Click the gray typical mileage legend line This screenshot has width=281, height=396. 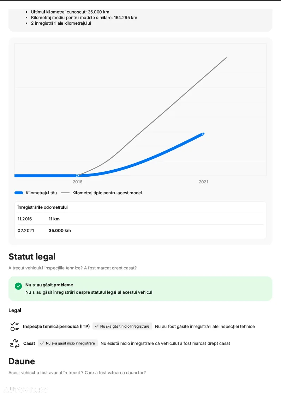click(x=65, y=193)
